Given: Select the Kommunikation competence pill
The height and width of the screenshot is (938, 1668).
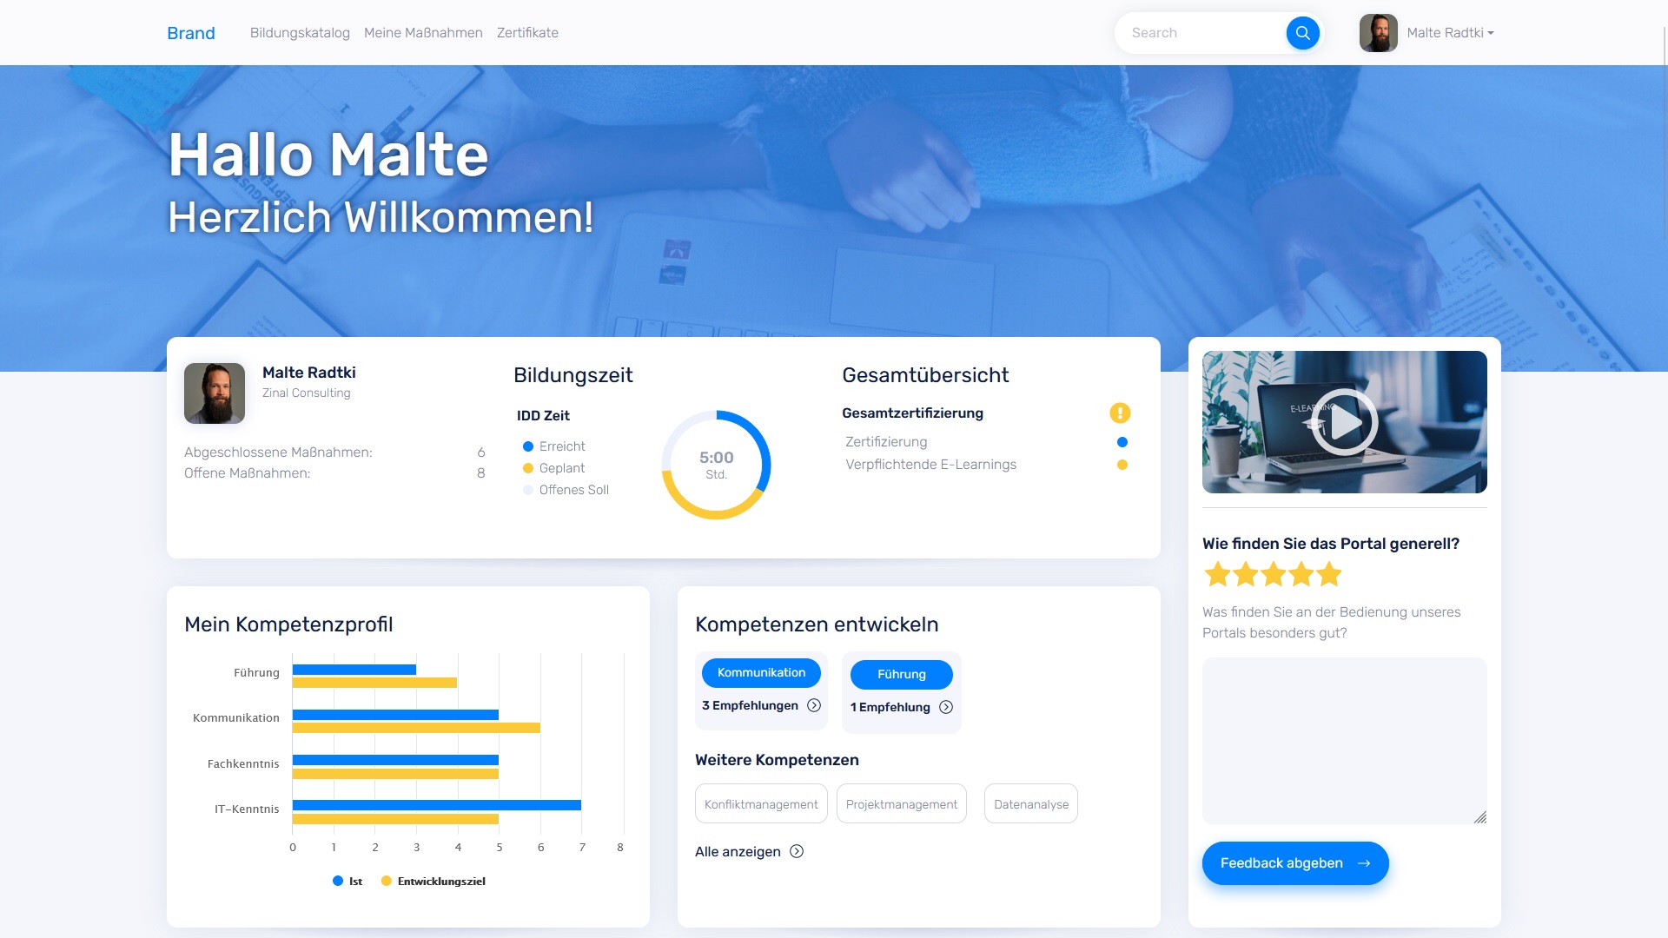Looking at the screenshot, I should (761, 673).
